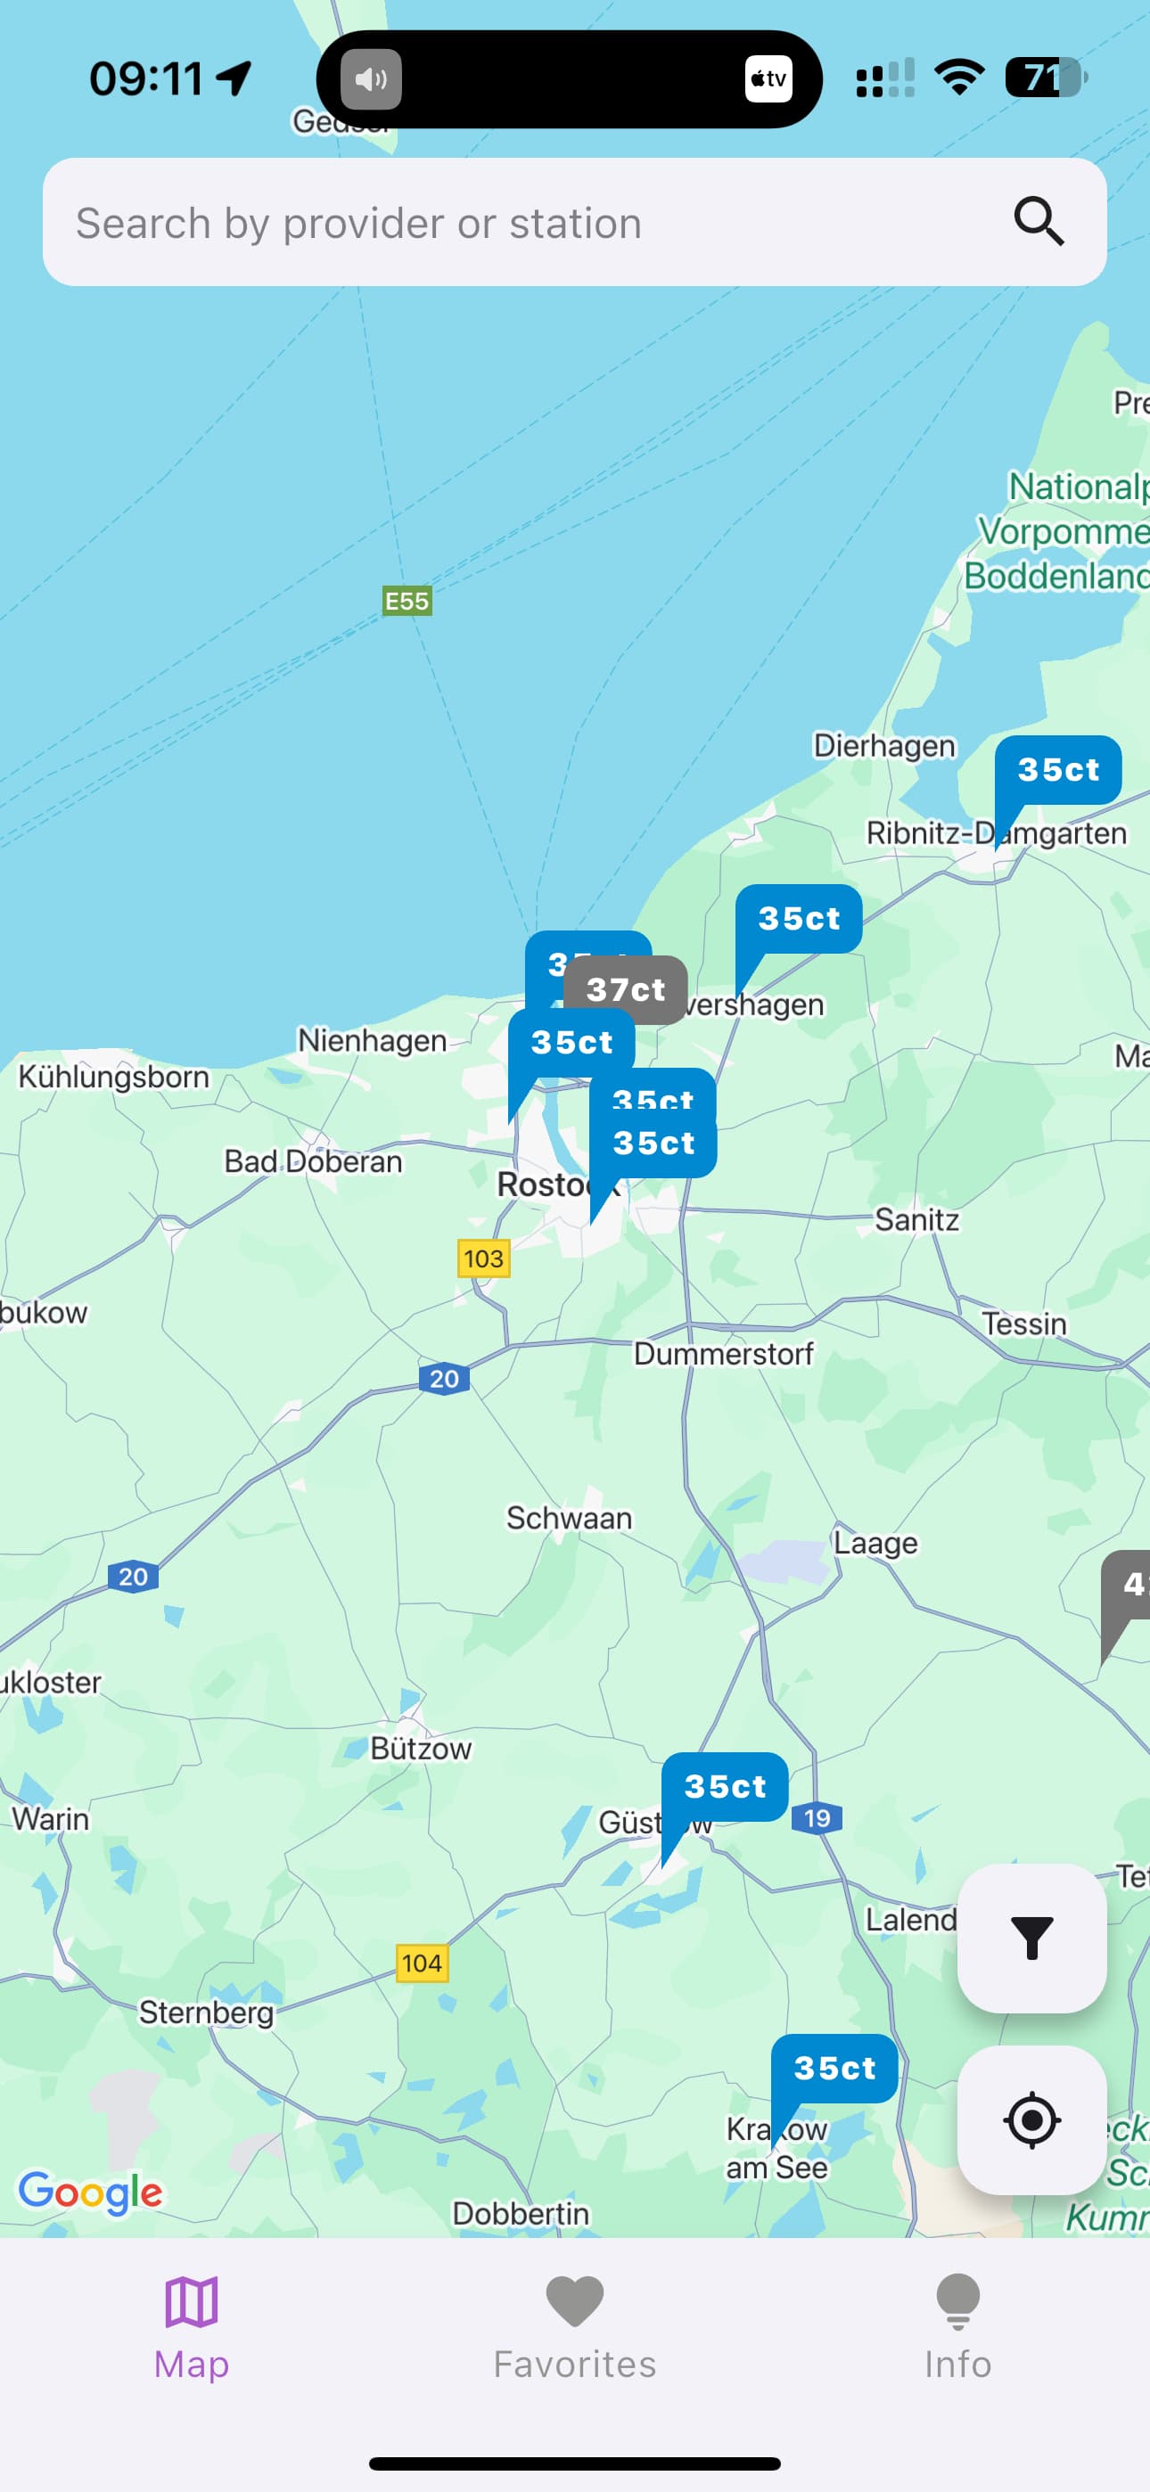Switch to the Info tab

(957, 2329)
